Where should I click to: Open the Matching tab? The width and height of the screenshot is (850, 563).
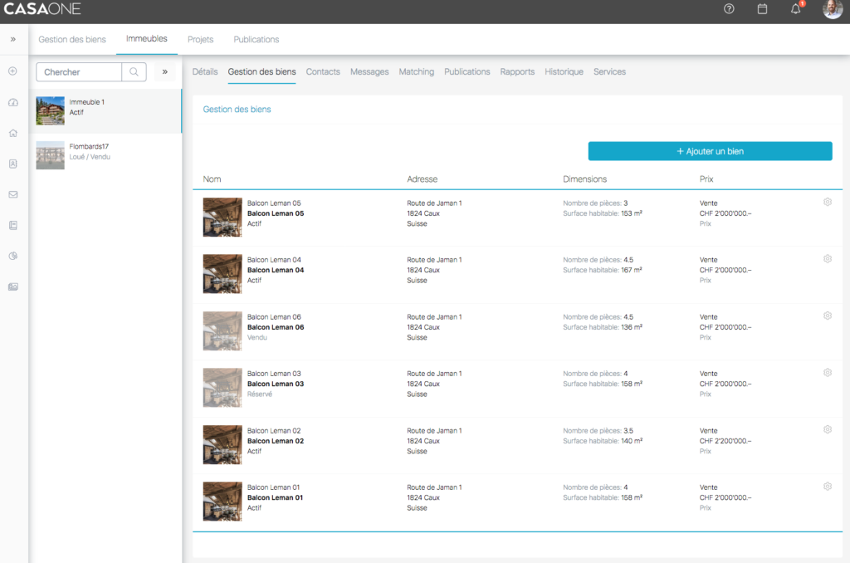tap(416, 72)
